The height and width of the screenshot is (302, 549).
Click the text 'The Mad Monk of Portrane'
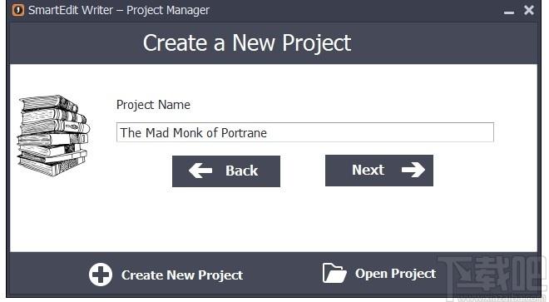click(193, 133)
